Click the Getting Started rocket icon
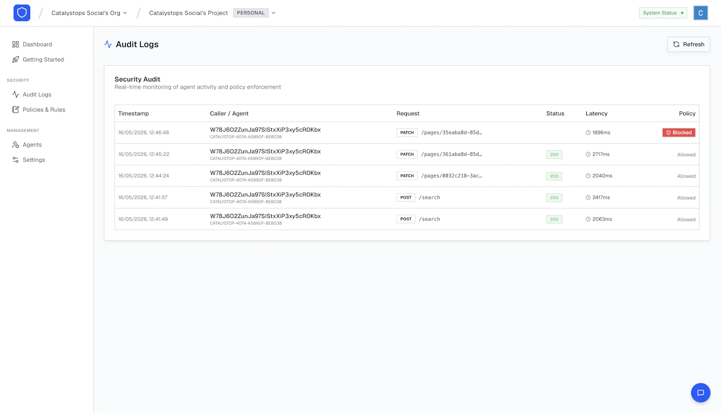This screenshot has height=413, width=721. (x=16, y=59)
